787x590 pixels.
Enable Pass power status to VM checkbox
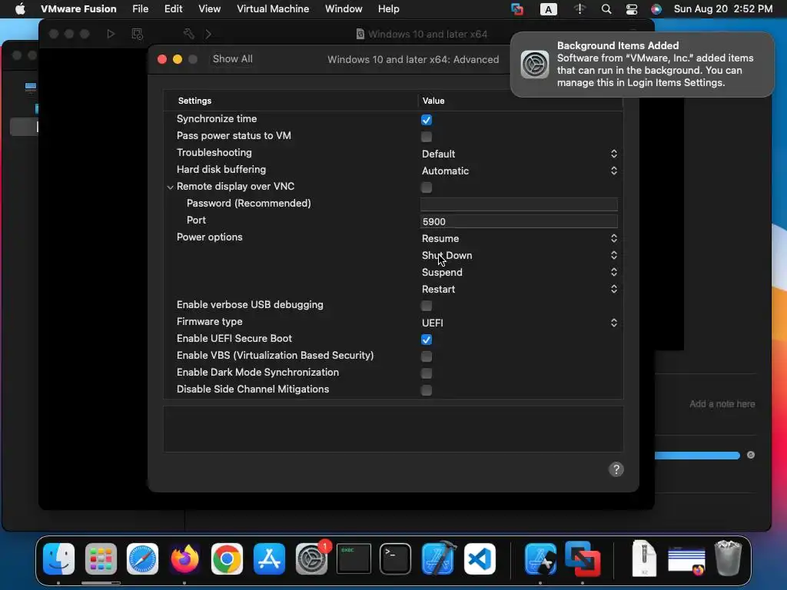(427, 137)
